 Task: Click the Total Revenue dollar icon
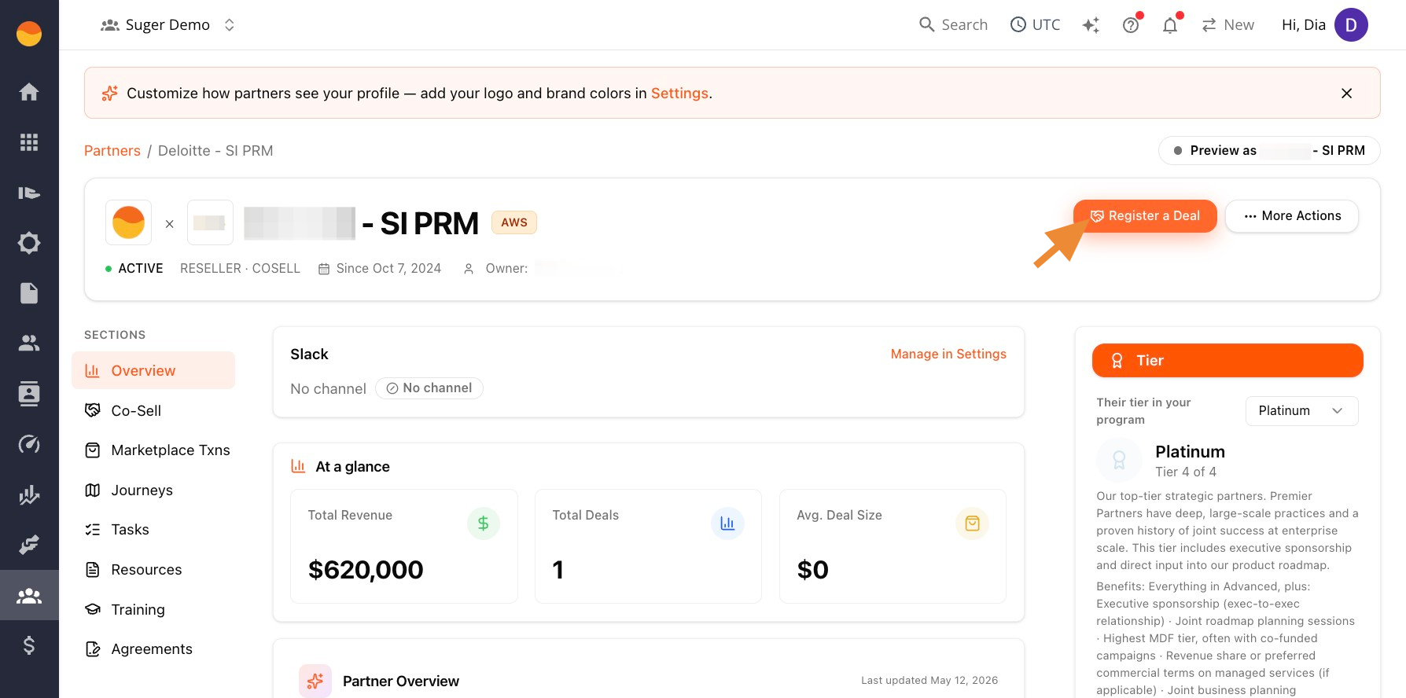point(484,523)
